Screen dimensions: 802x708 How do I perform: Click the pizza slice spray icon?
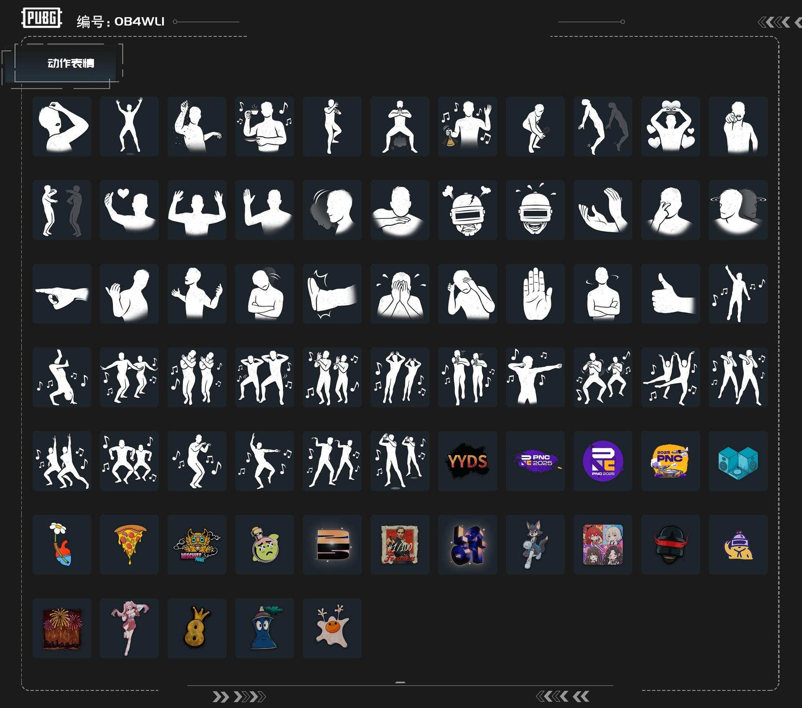(x=129, y=544)
